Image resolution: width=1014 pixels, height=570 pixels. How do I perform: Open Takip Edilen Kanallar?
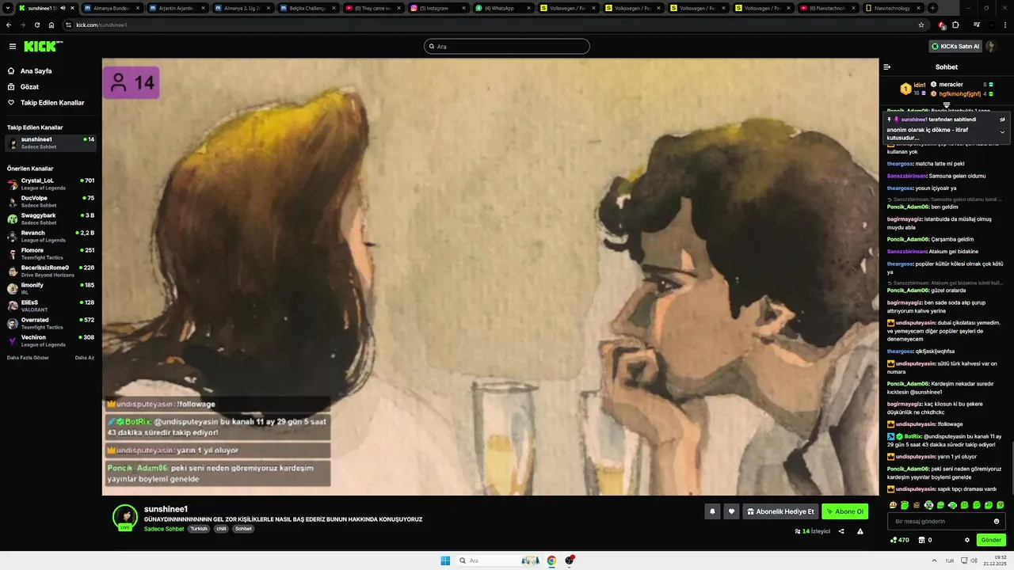click(x=51, y=103)
